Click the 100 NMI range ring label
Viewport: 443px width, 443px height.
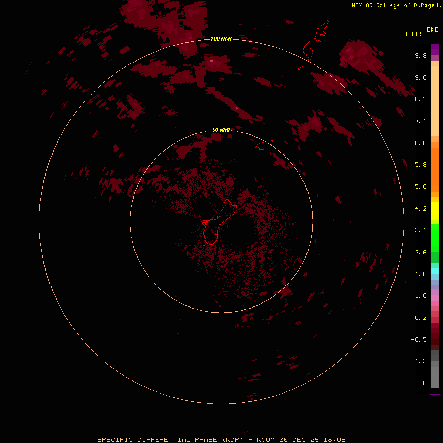click(221, 39)
